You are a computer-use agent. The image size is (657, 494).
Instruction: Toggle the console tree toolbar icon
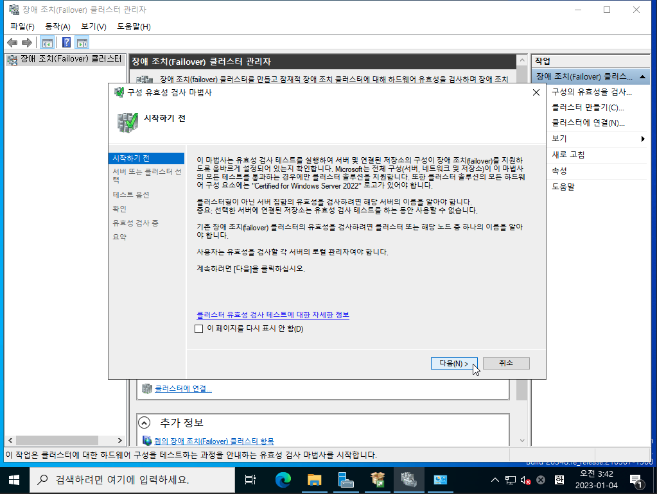pyautogui.click(x=48, y=43)
